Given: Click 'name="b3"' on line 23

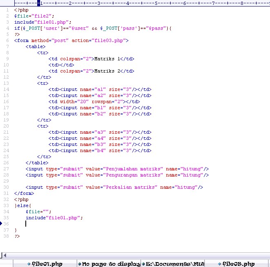Looking at the screenshot, I should [93, 144].
